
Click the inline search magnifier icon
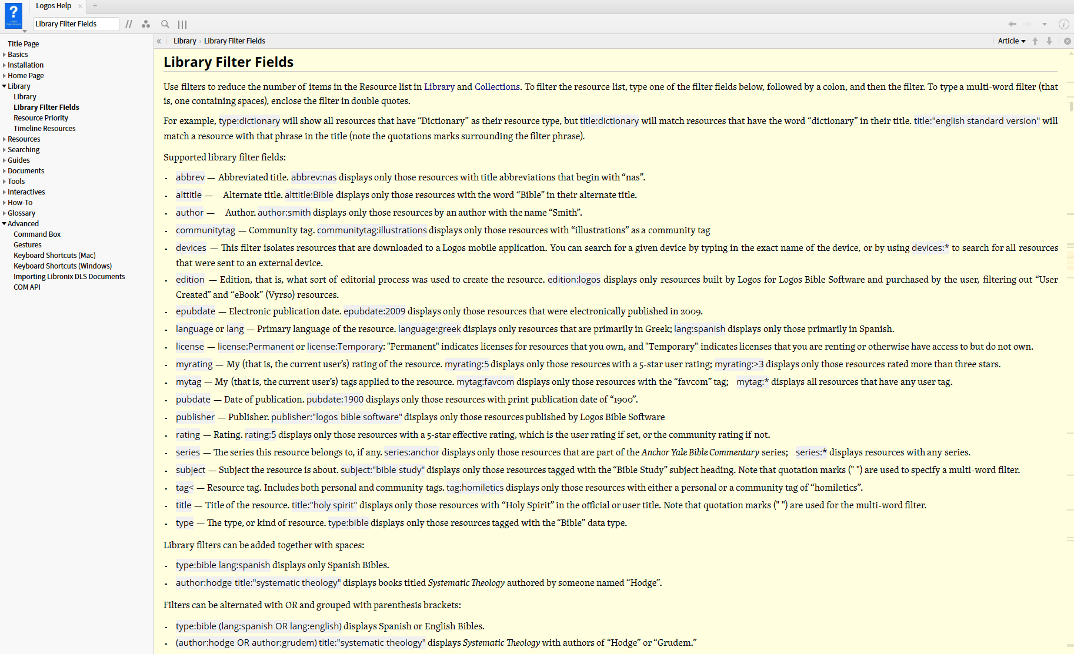click(x=165, y=24)
